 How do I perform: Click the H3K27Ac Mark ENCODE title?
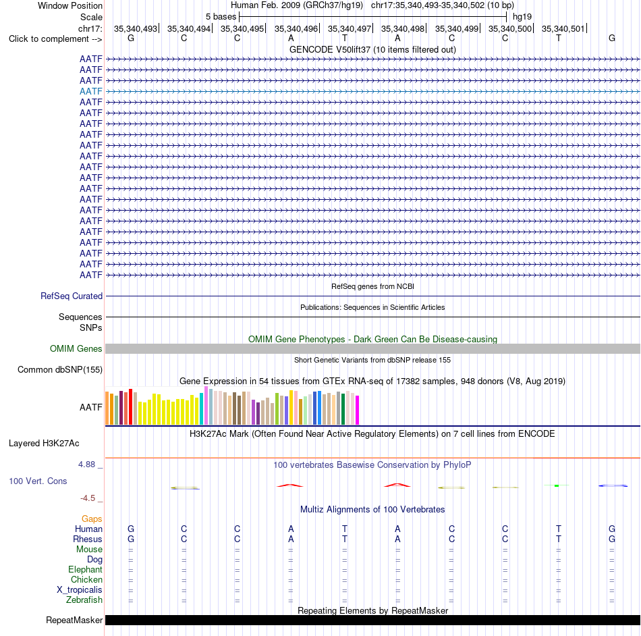(372, 433)
